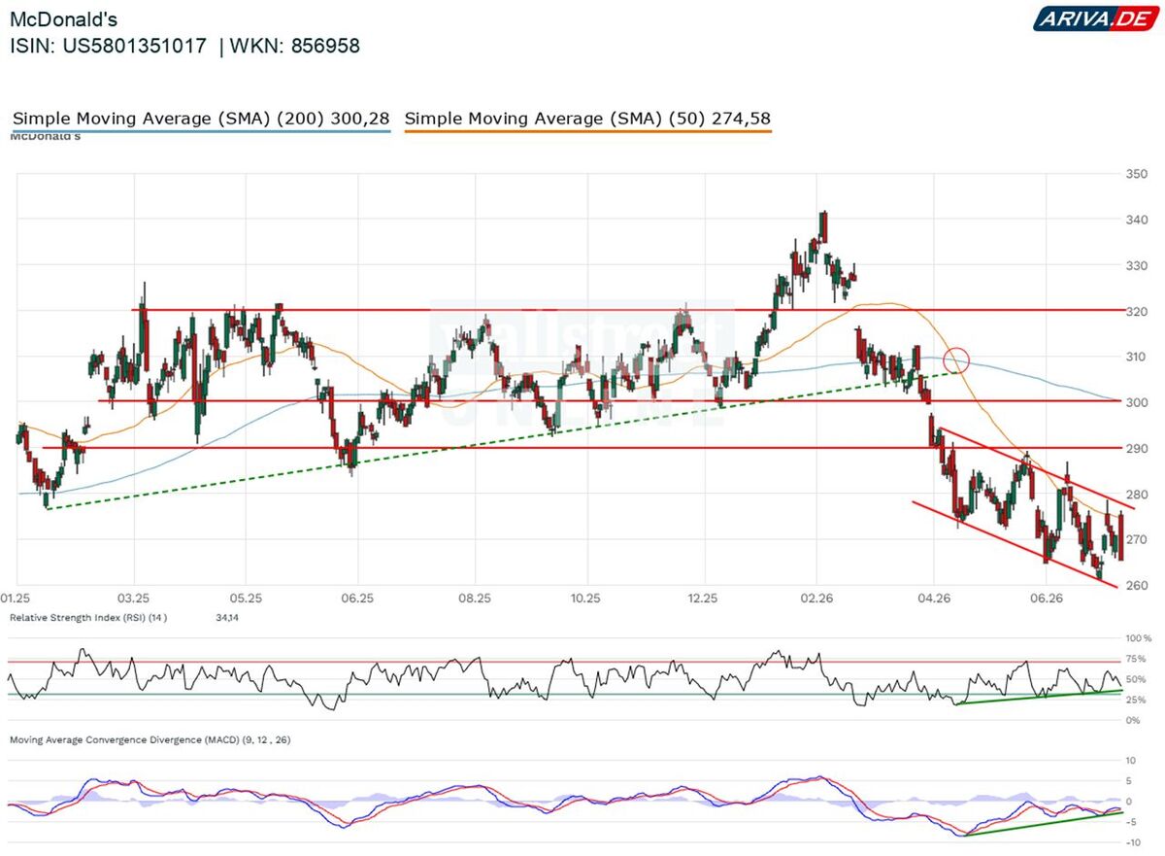Image resolution: width=1165 pixels, height=856 pixels.
Task: Click the 50% RSI scale label
Action: pyautogui.click(x=1136, y=679)
